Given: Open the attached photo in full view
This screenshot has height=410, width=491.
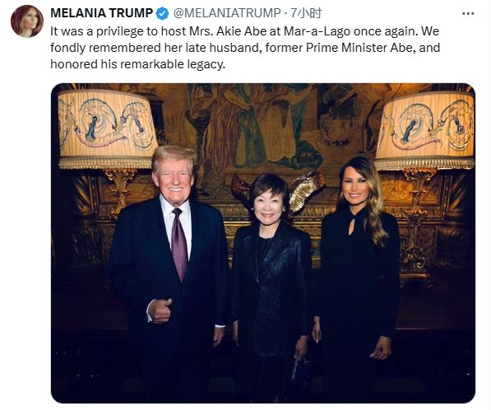Looking at the screenshot, I should point(263,243).
